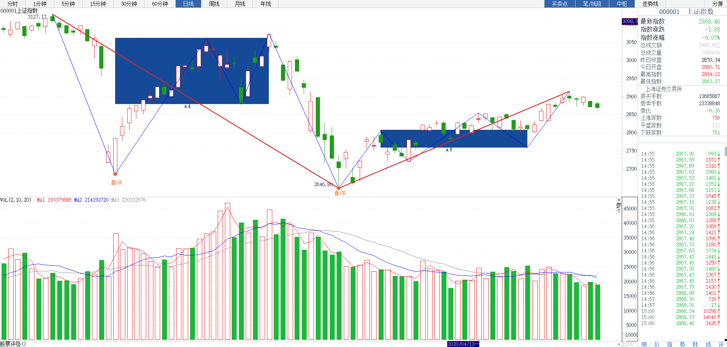Click the 今日开盘 value 2880.71
Screen dimensions: 727x347
pos(711,67)
